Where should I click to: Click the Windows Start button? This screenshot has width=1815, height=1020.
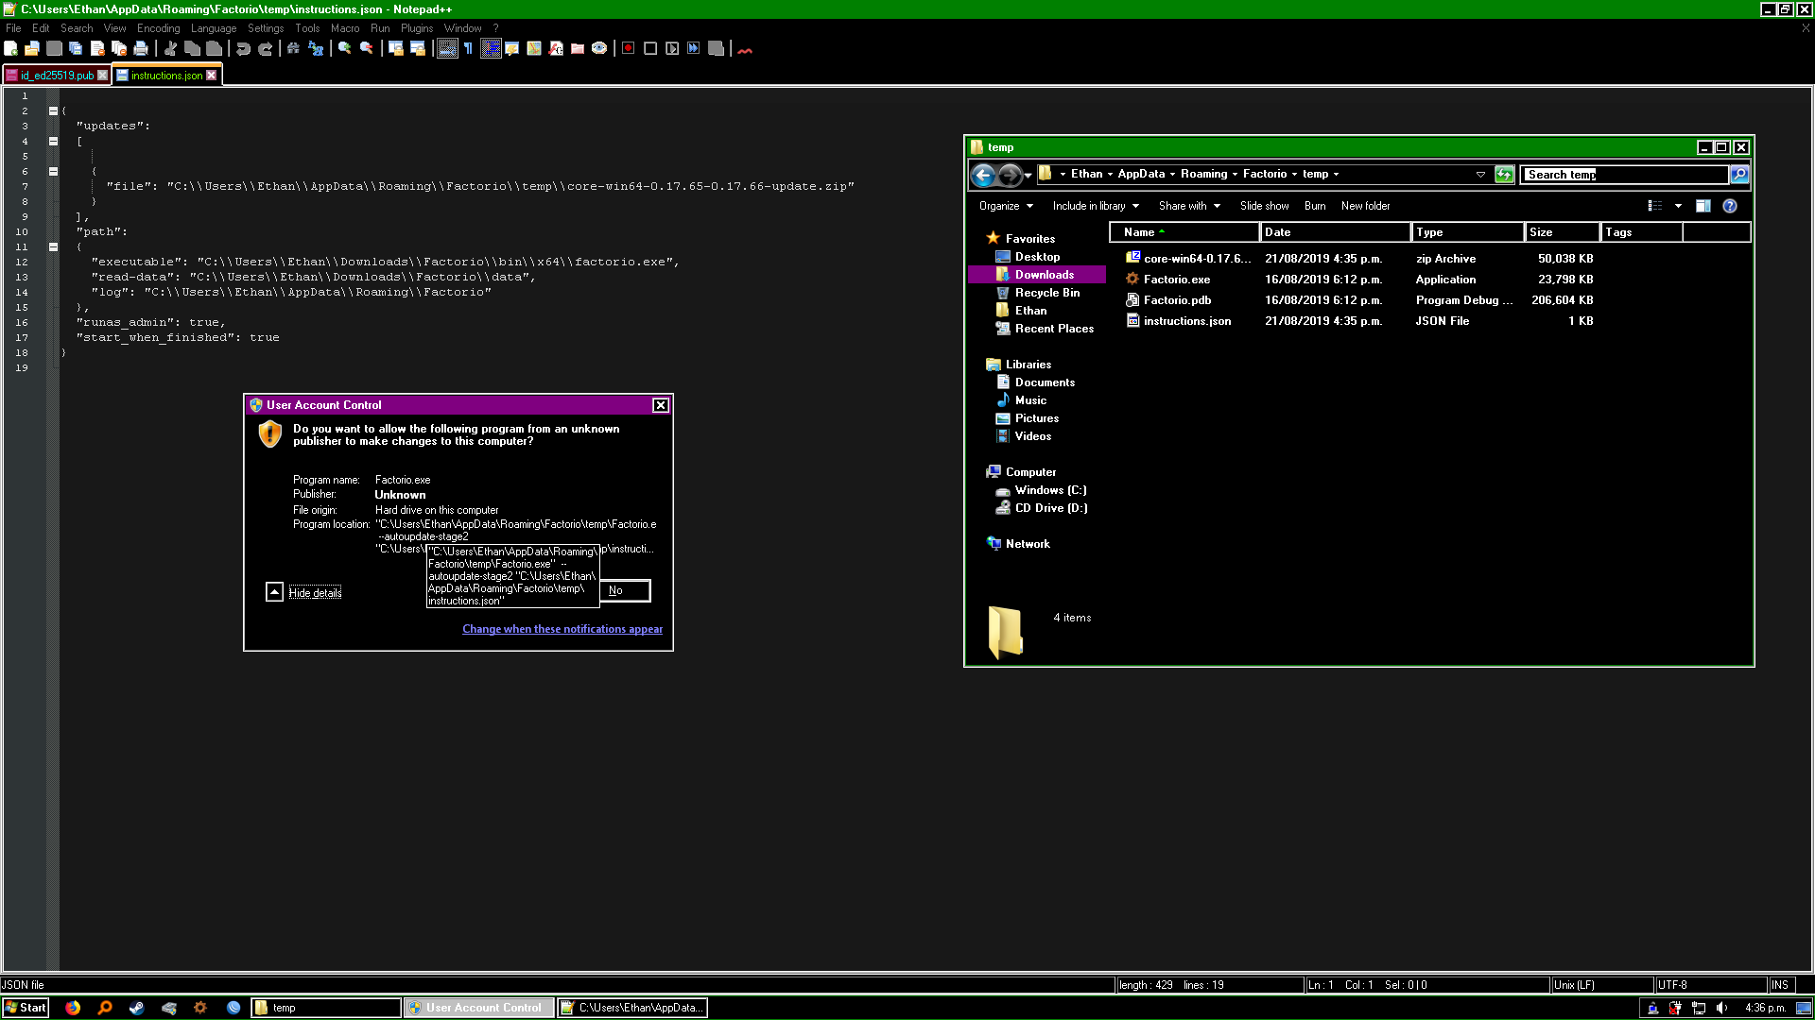click(26, 1008)
